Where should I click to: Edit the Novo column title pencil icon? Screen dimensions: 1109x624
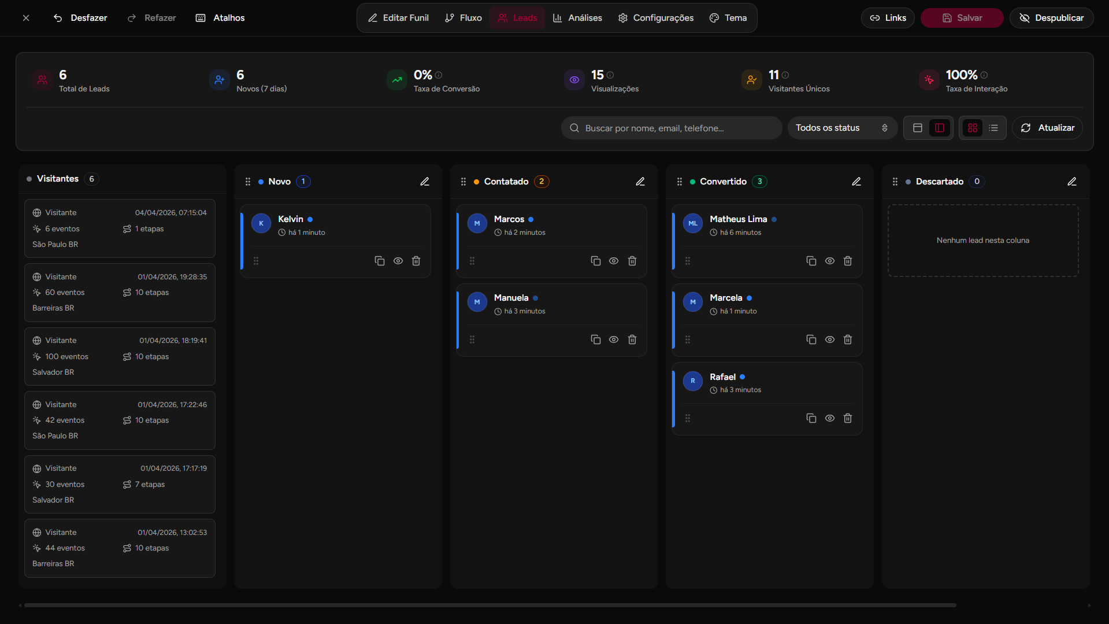(x=425, y=181)
